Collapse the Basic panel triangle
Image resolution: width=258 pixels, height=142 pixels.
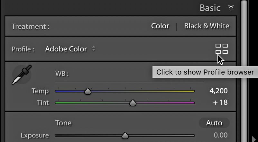pos(231,7)
